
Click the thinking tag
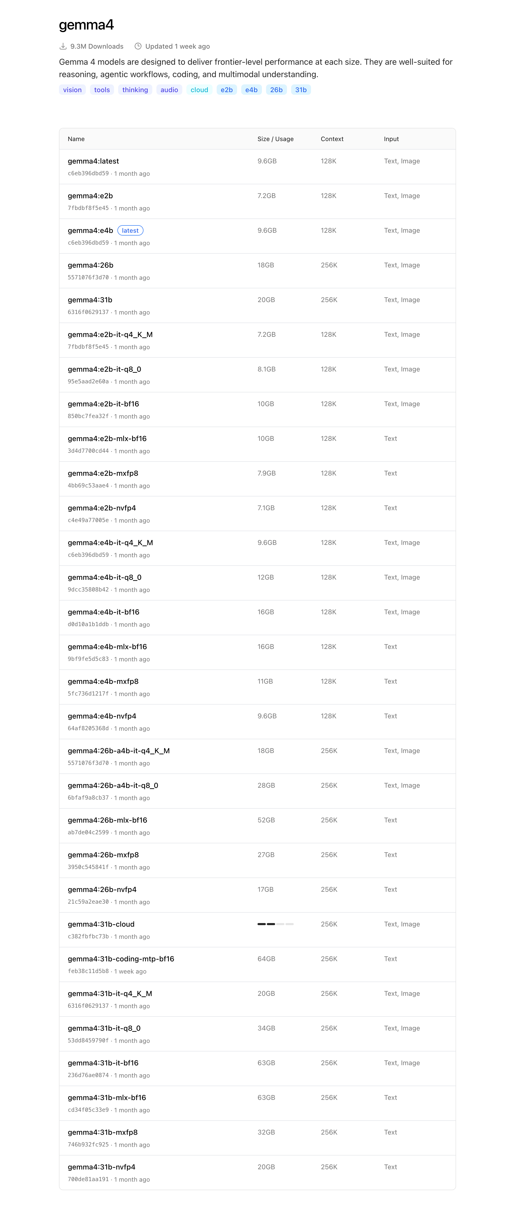[x=135, y=90]
